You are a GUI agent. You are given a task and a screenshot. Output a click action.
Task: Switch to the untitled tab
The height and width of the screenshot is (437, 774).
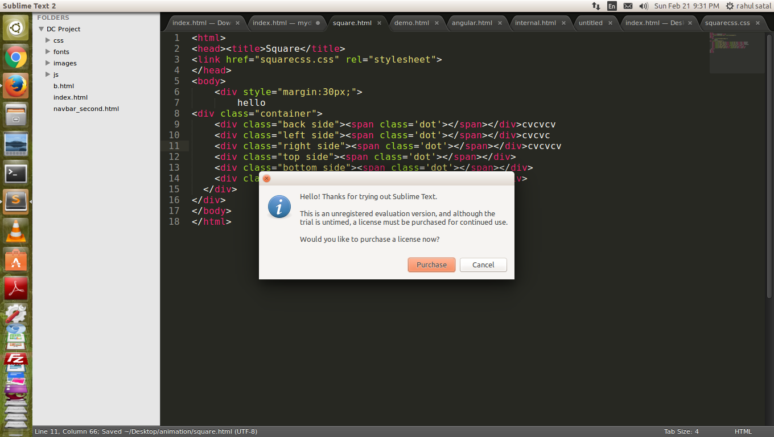point(590,23)
